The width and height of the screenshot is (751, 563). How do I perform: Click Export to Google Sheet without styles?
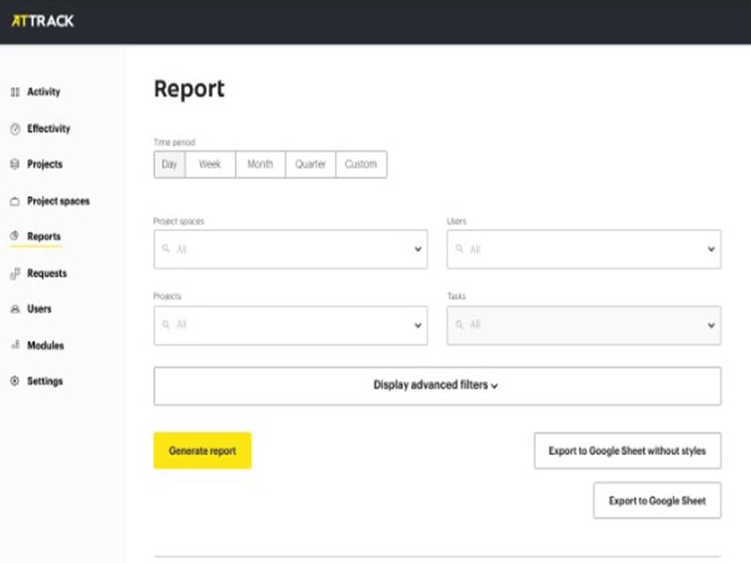[627, 450]
